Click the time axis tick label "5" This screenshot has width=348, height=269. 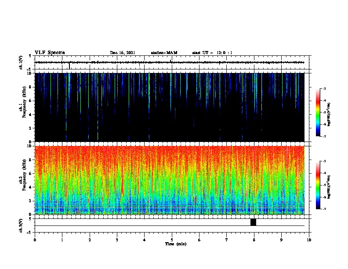click(172, 240)
